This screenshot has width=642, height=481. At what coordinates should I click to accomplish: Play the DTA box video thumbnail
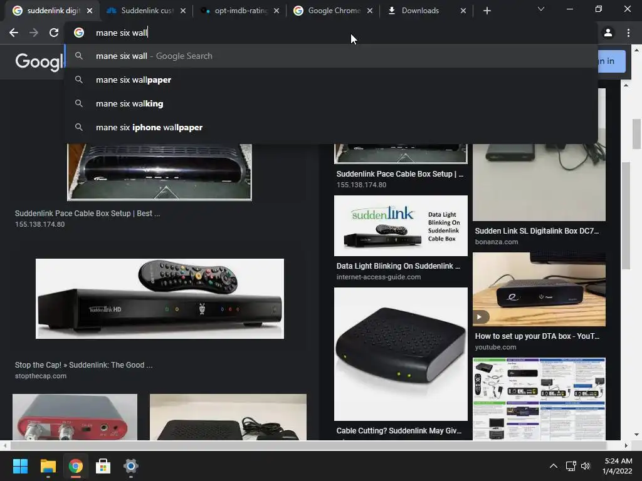click(x=539, y=289)
